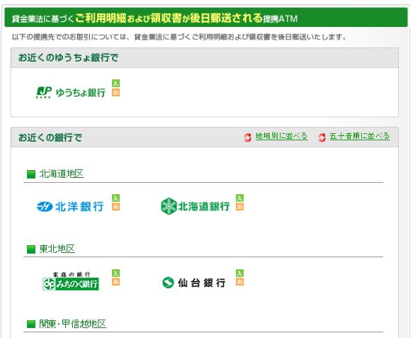Screen dimensions: 413x338
Task: Click green 入 badge next to ゆうちょ銀行
Action: [115, 83]
